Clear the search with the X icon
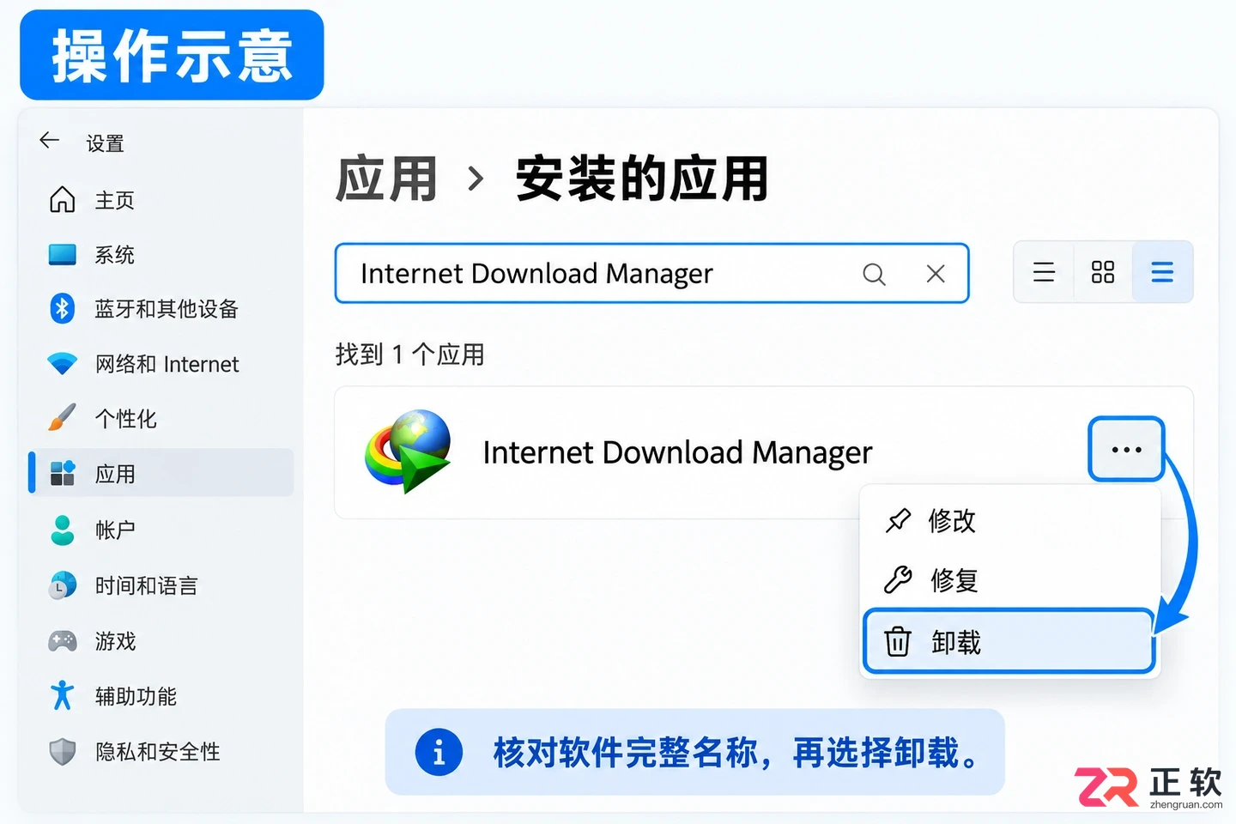This screenshot has width=1236, height=824. [x=936, y=274]
